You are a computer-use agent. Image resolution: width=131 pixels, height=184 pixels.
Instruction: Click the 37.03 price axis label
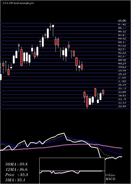(122, 81)
